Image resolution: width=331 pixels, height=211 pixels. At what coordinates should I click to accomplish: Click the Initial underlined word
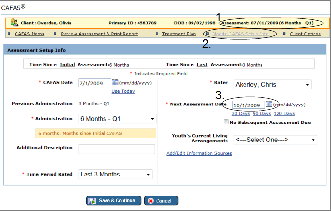point(68,65)
